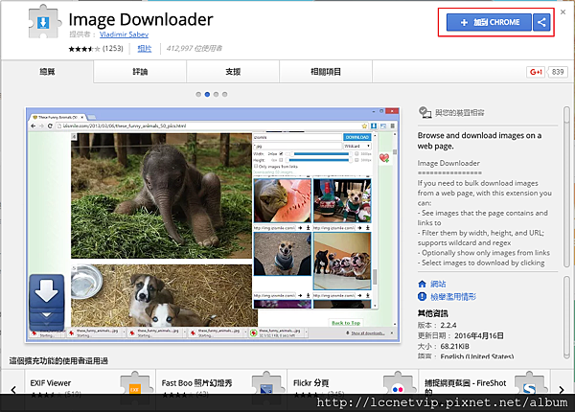Click the share icon button
The height and width of the screenshot is (412, 575).
click(541, 22)
